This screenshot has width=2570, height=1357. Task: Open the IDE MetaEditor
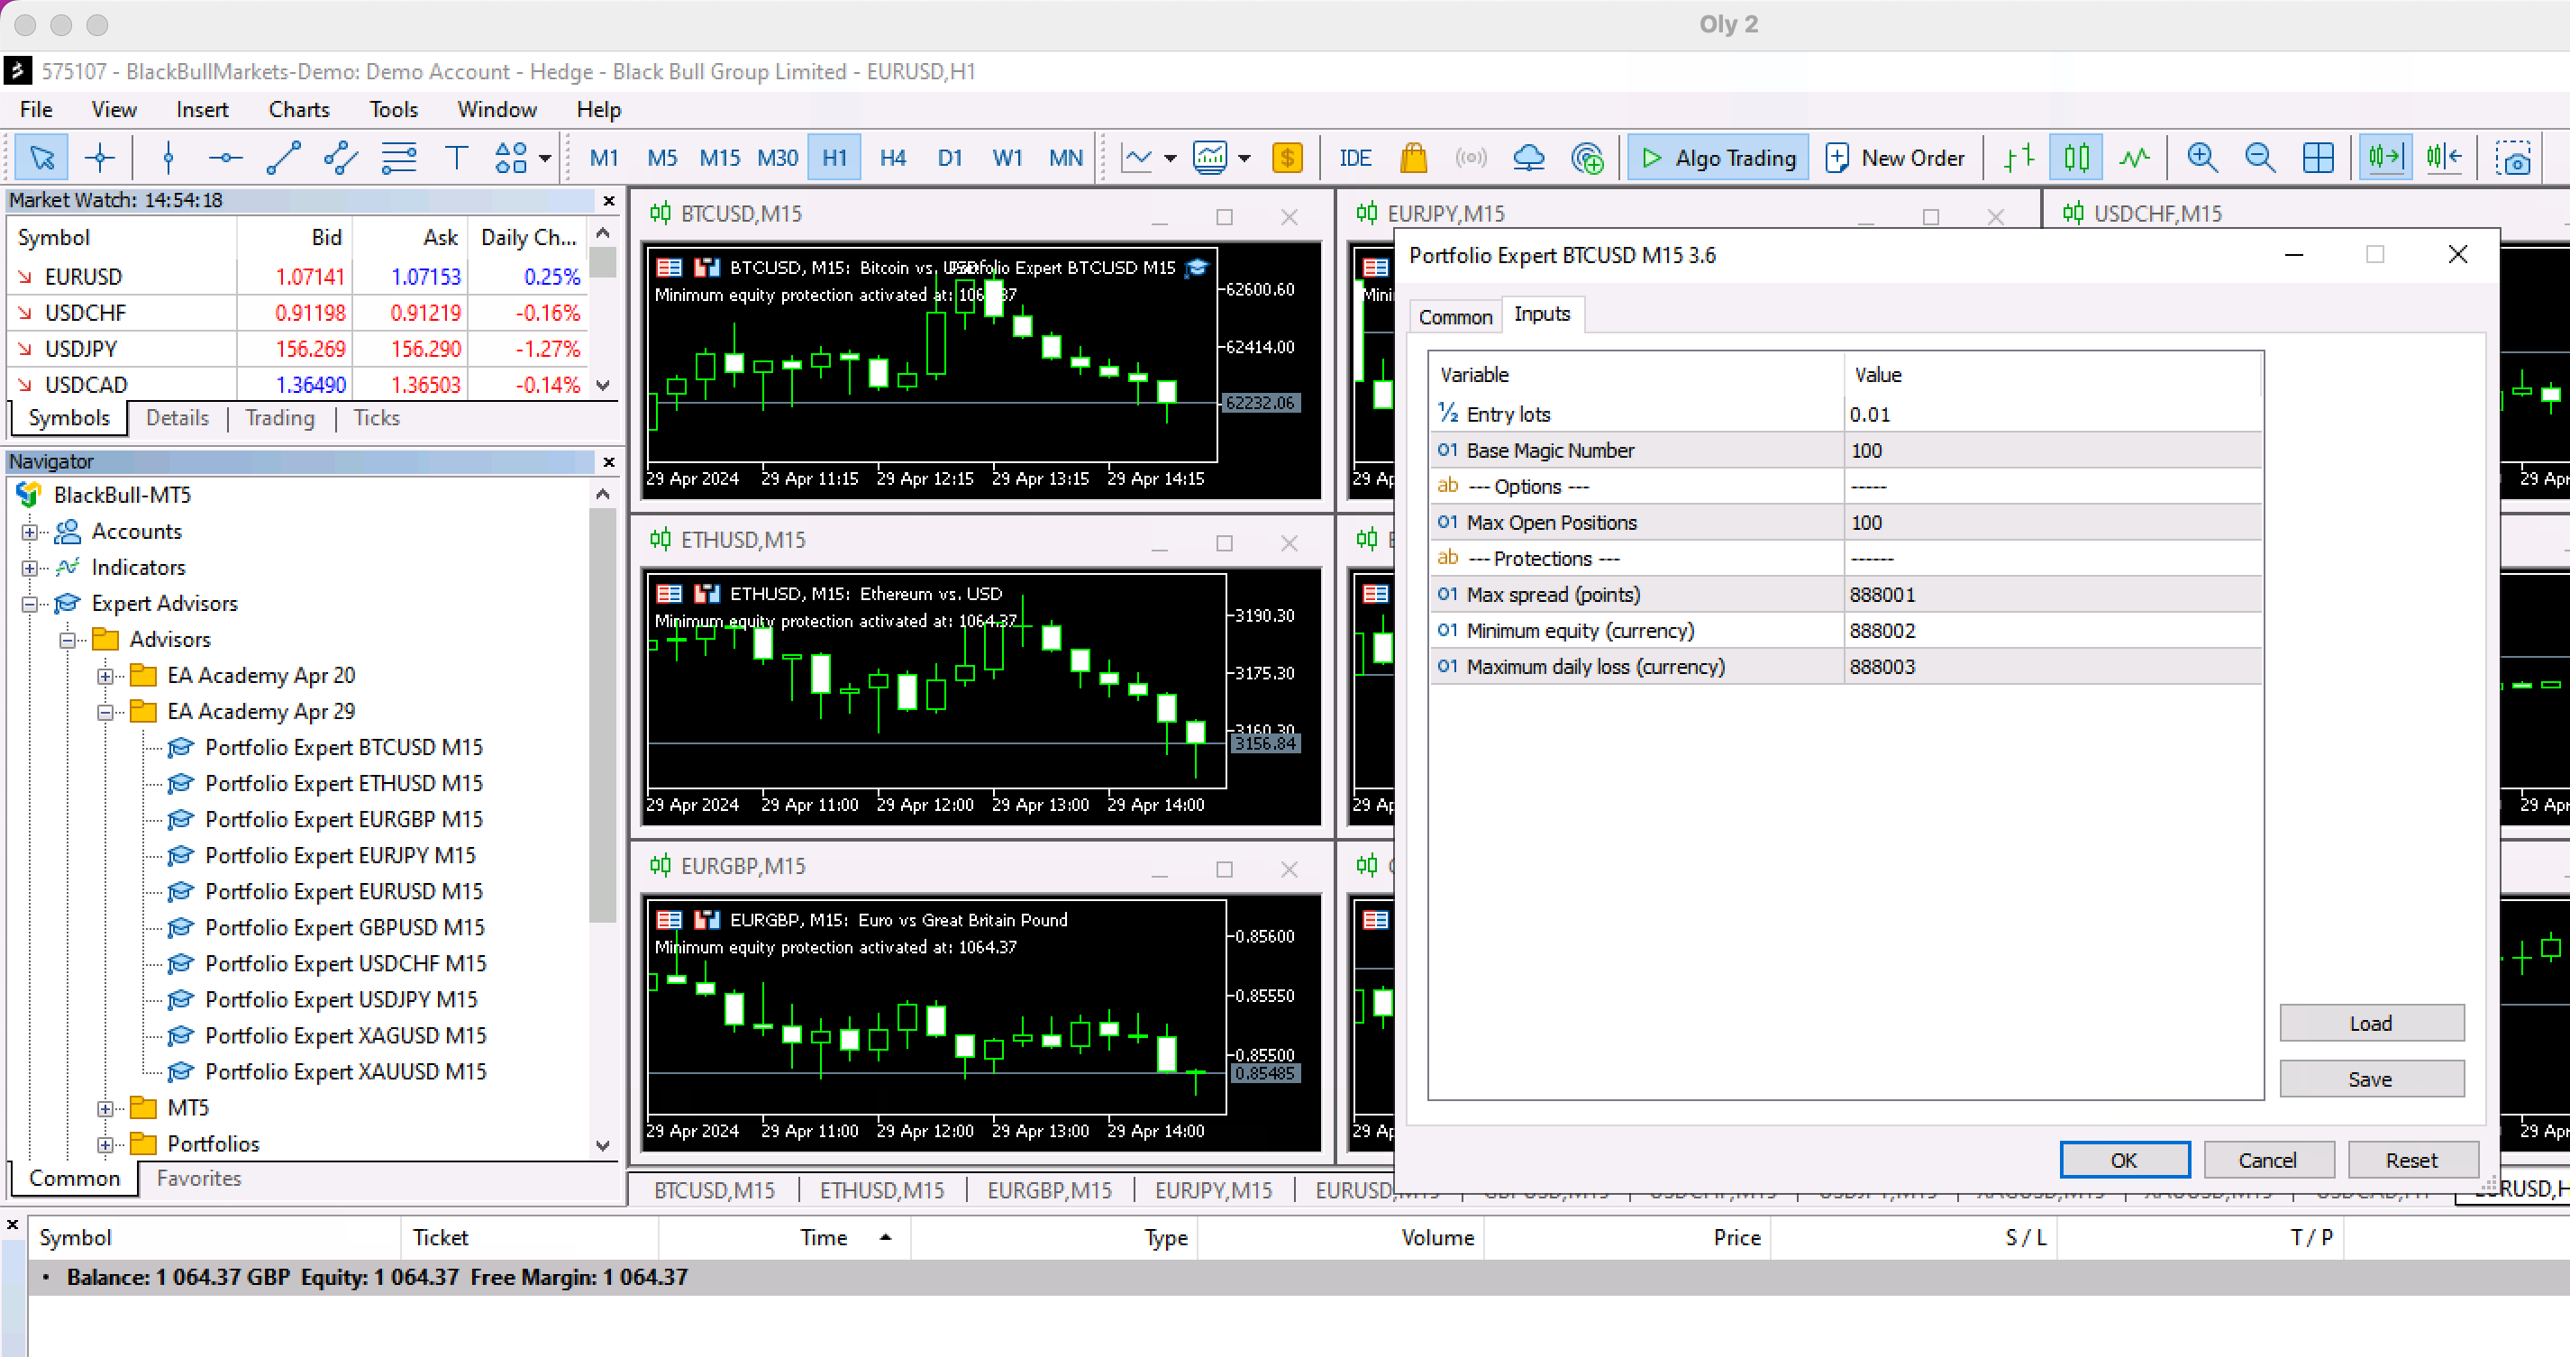coord(1355,158)
